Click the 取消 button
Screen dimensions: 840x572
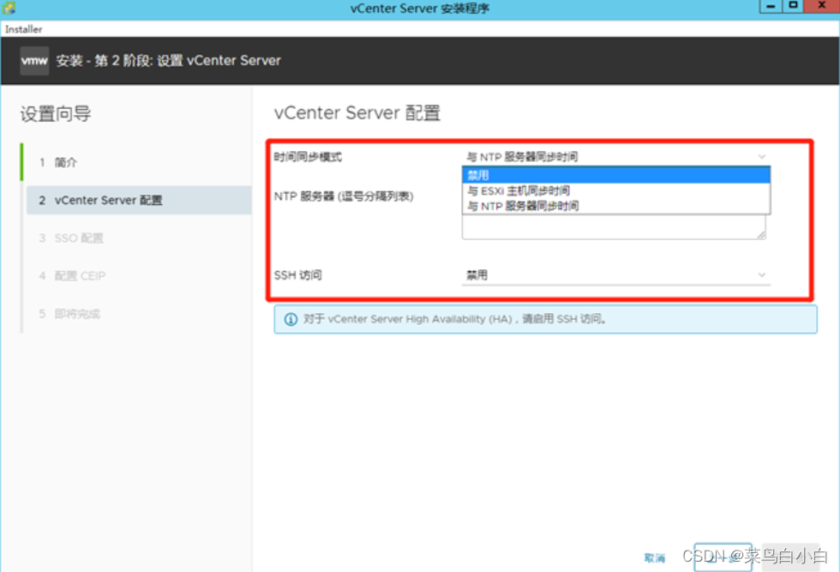click(x=655, y=558)
